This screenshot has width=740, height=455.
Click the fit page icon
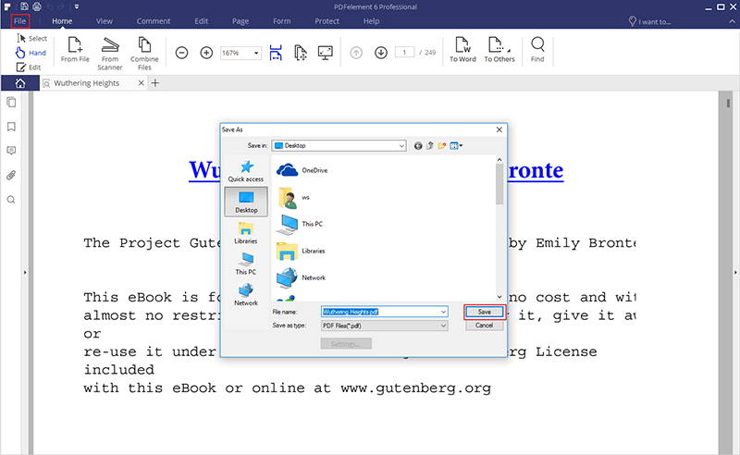[300, 53]
